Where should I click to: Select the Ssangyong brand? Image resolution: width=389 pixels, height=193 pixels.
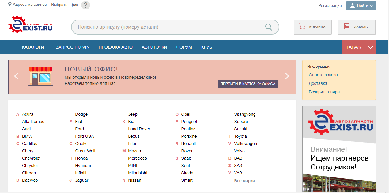(x=245, y=114)
